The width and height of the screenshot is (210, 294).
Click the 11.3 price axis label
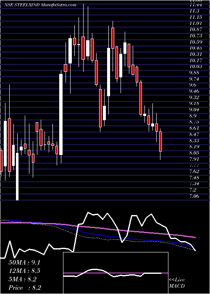194,11
